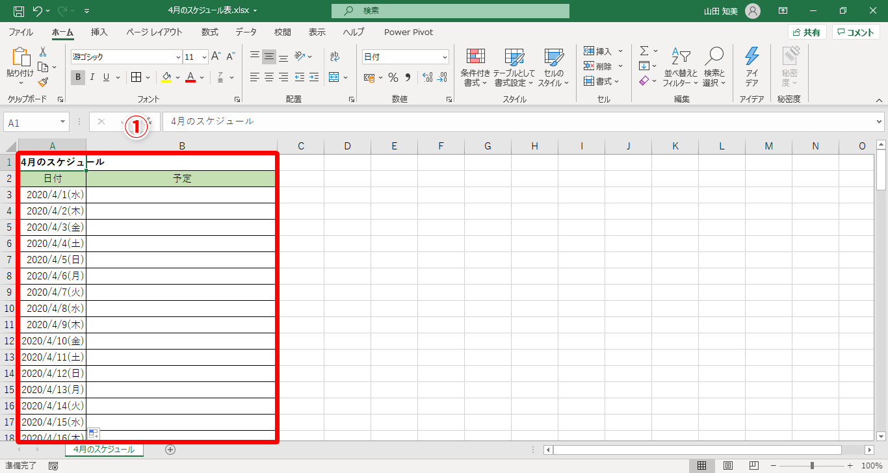Add a new sheet with plus button
The image size is (888, 473).
[170, 450]
